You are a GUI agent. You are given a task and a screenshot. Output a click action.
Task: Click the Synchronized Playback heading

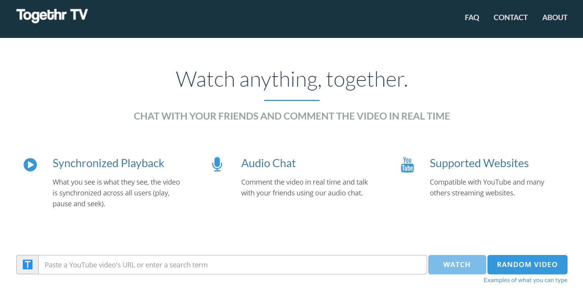click(108, 163)
